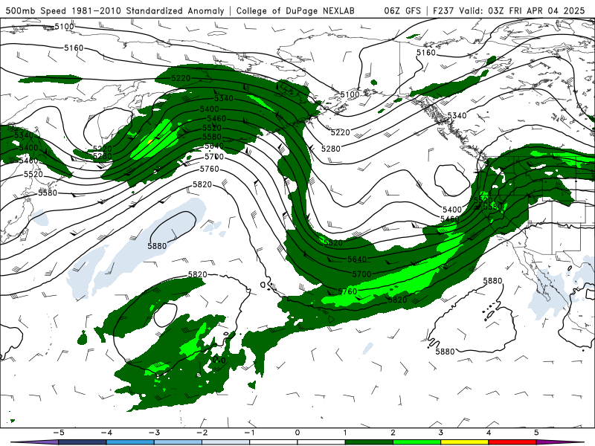Click the colorbar tick label '-4'
Viewport: 595px width, 446px height.
pyautogui.click(x=106, y=433)
